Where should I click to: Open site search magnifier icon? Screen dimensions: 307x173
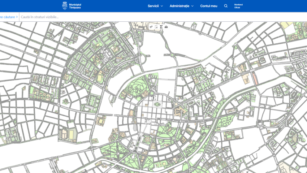[226, 6]
